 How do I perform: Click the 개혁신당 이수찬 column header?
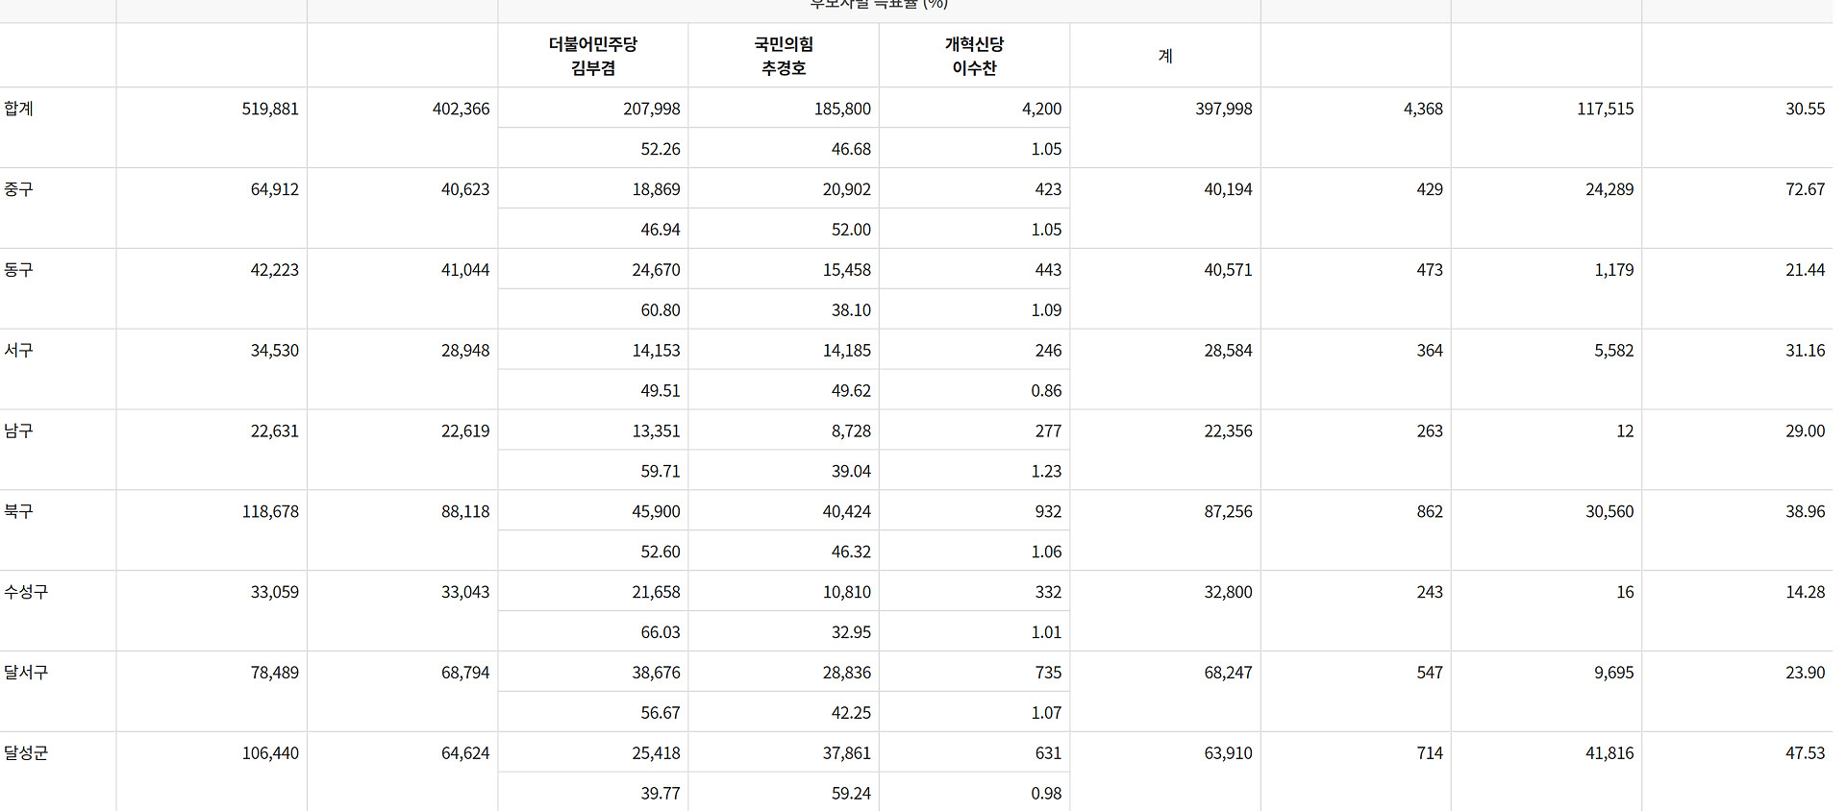974,56
